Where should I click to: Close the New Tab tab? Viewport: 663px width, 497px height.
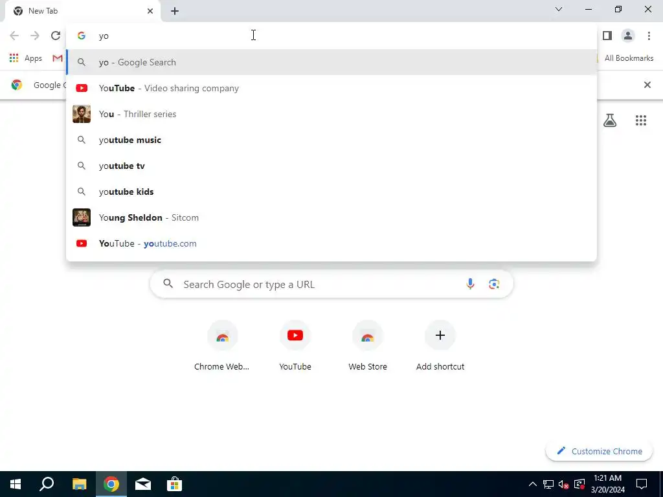150,11
